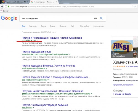Select the Карты search tab
The image size is (138, 111).
point(43,26)
